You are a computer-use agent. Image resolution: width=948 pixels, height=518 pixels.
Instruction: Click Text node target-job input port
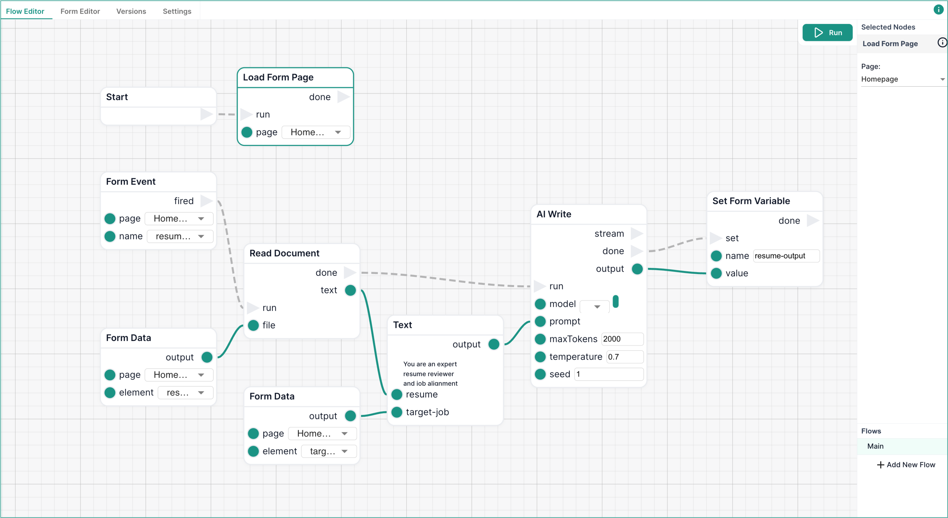pyautogui.click(x=396, y=412)
